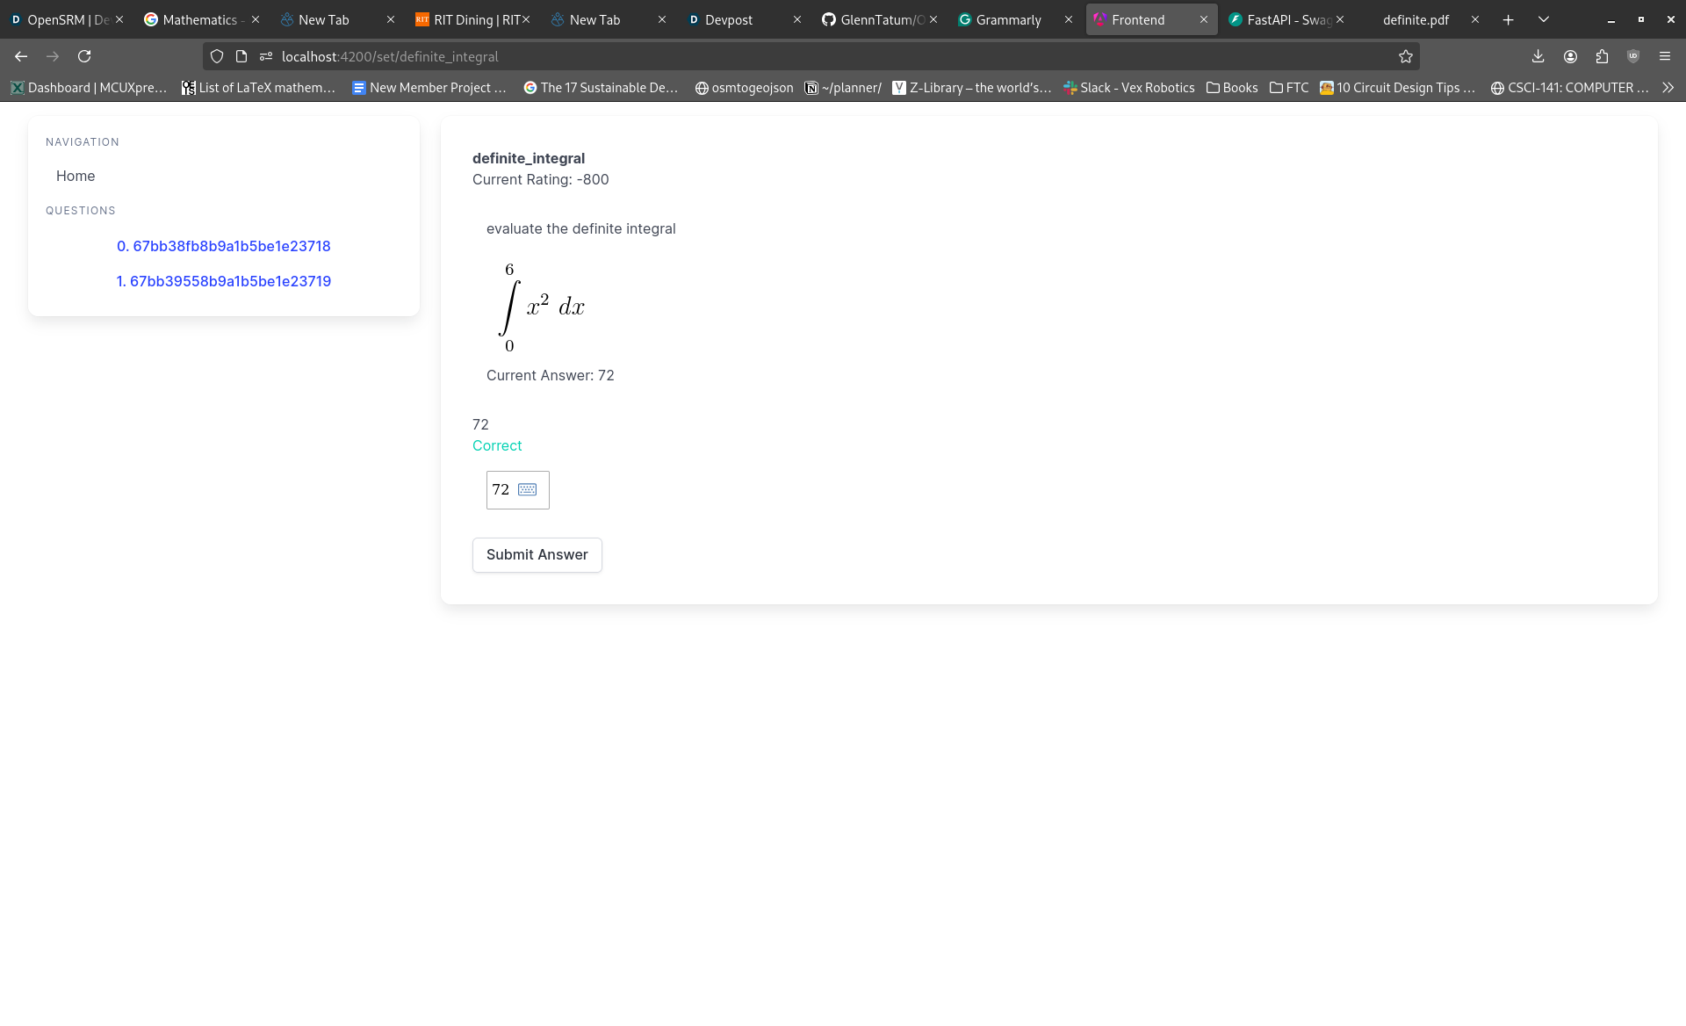The height and width of the screenshot is (1026, 1686).
Task: Expand the list all tabs chevron
Action: coord(1544,19)
